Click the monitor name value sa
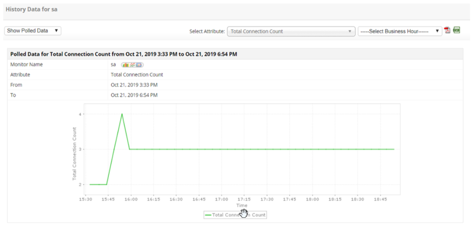Screen dimensions: 472x228 click(x=113, y=65)
